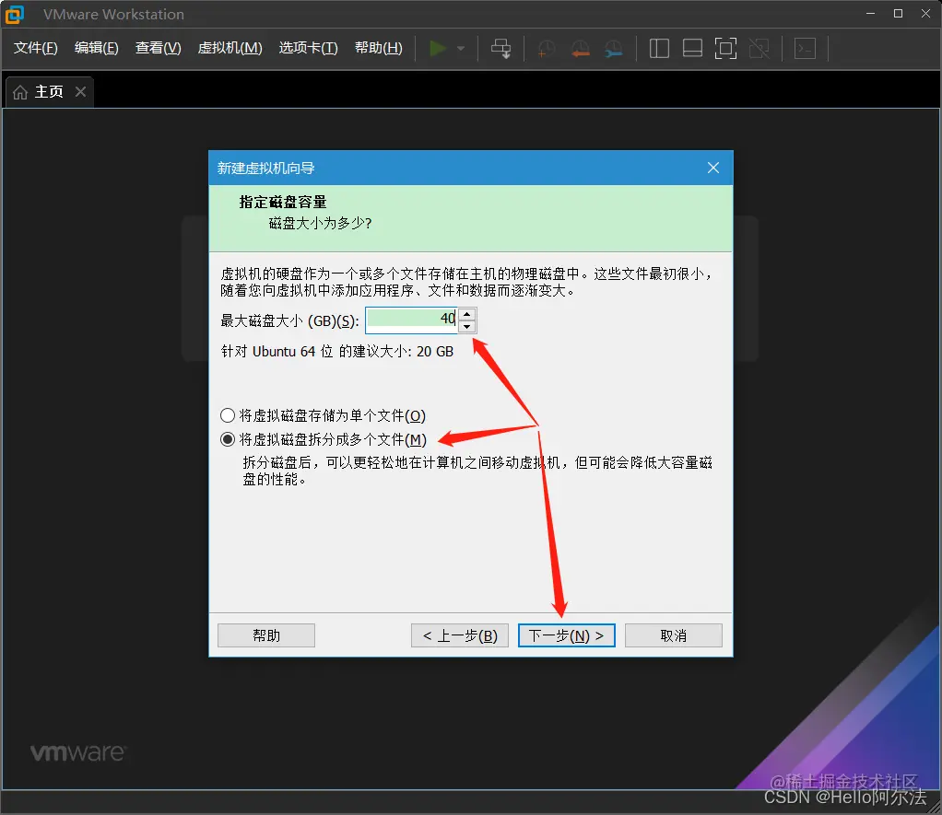Send Ctrl+Alt+Del to the virtual machine

[500, 48]
